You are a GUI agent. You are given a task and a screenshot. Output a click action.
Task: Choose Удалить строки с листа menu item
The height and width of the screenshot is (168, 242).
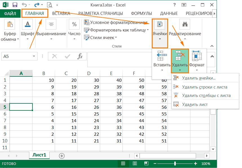click(x=204, y=87)
